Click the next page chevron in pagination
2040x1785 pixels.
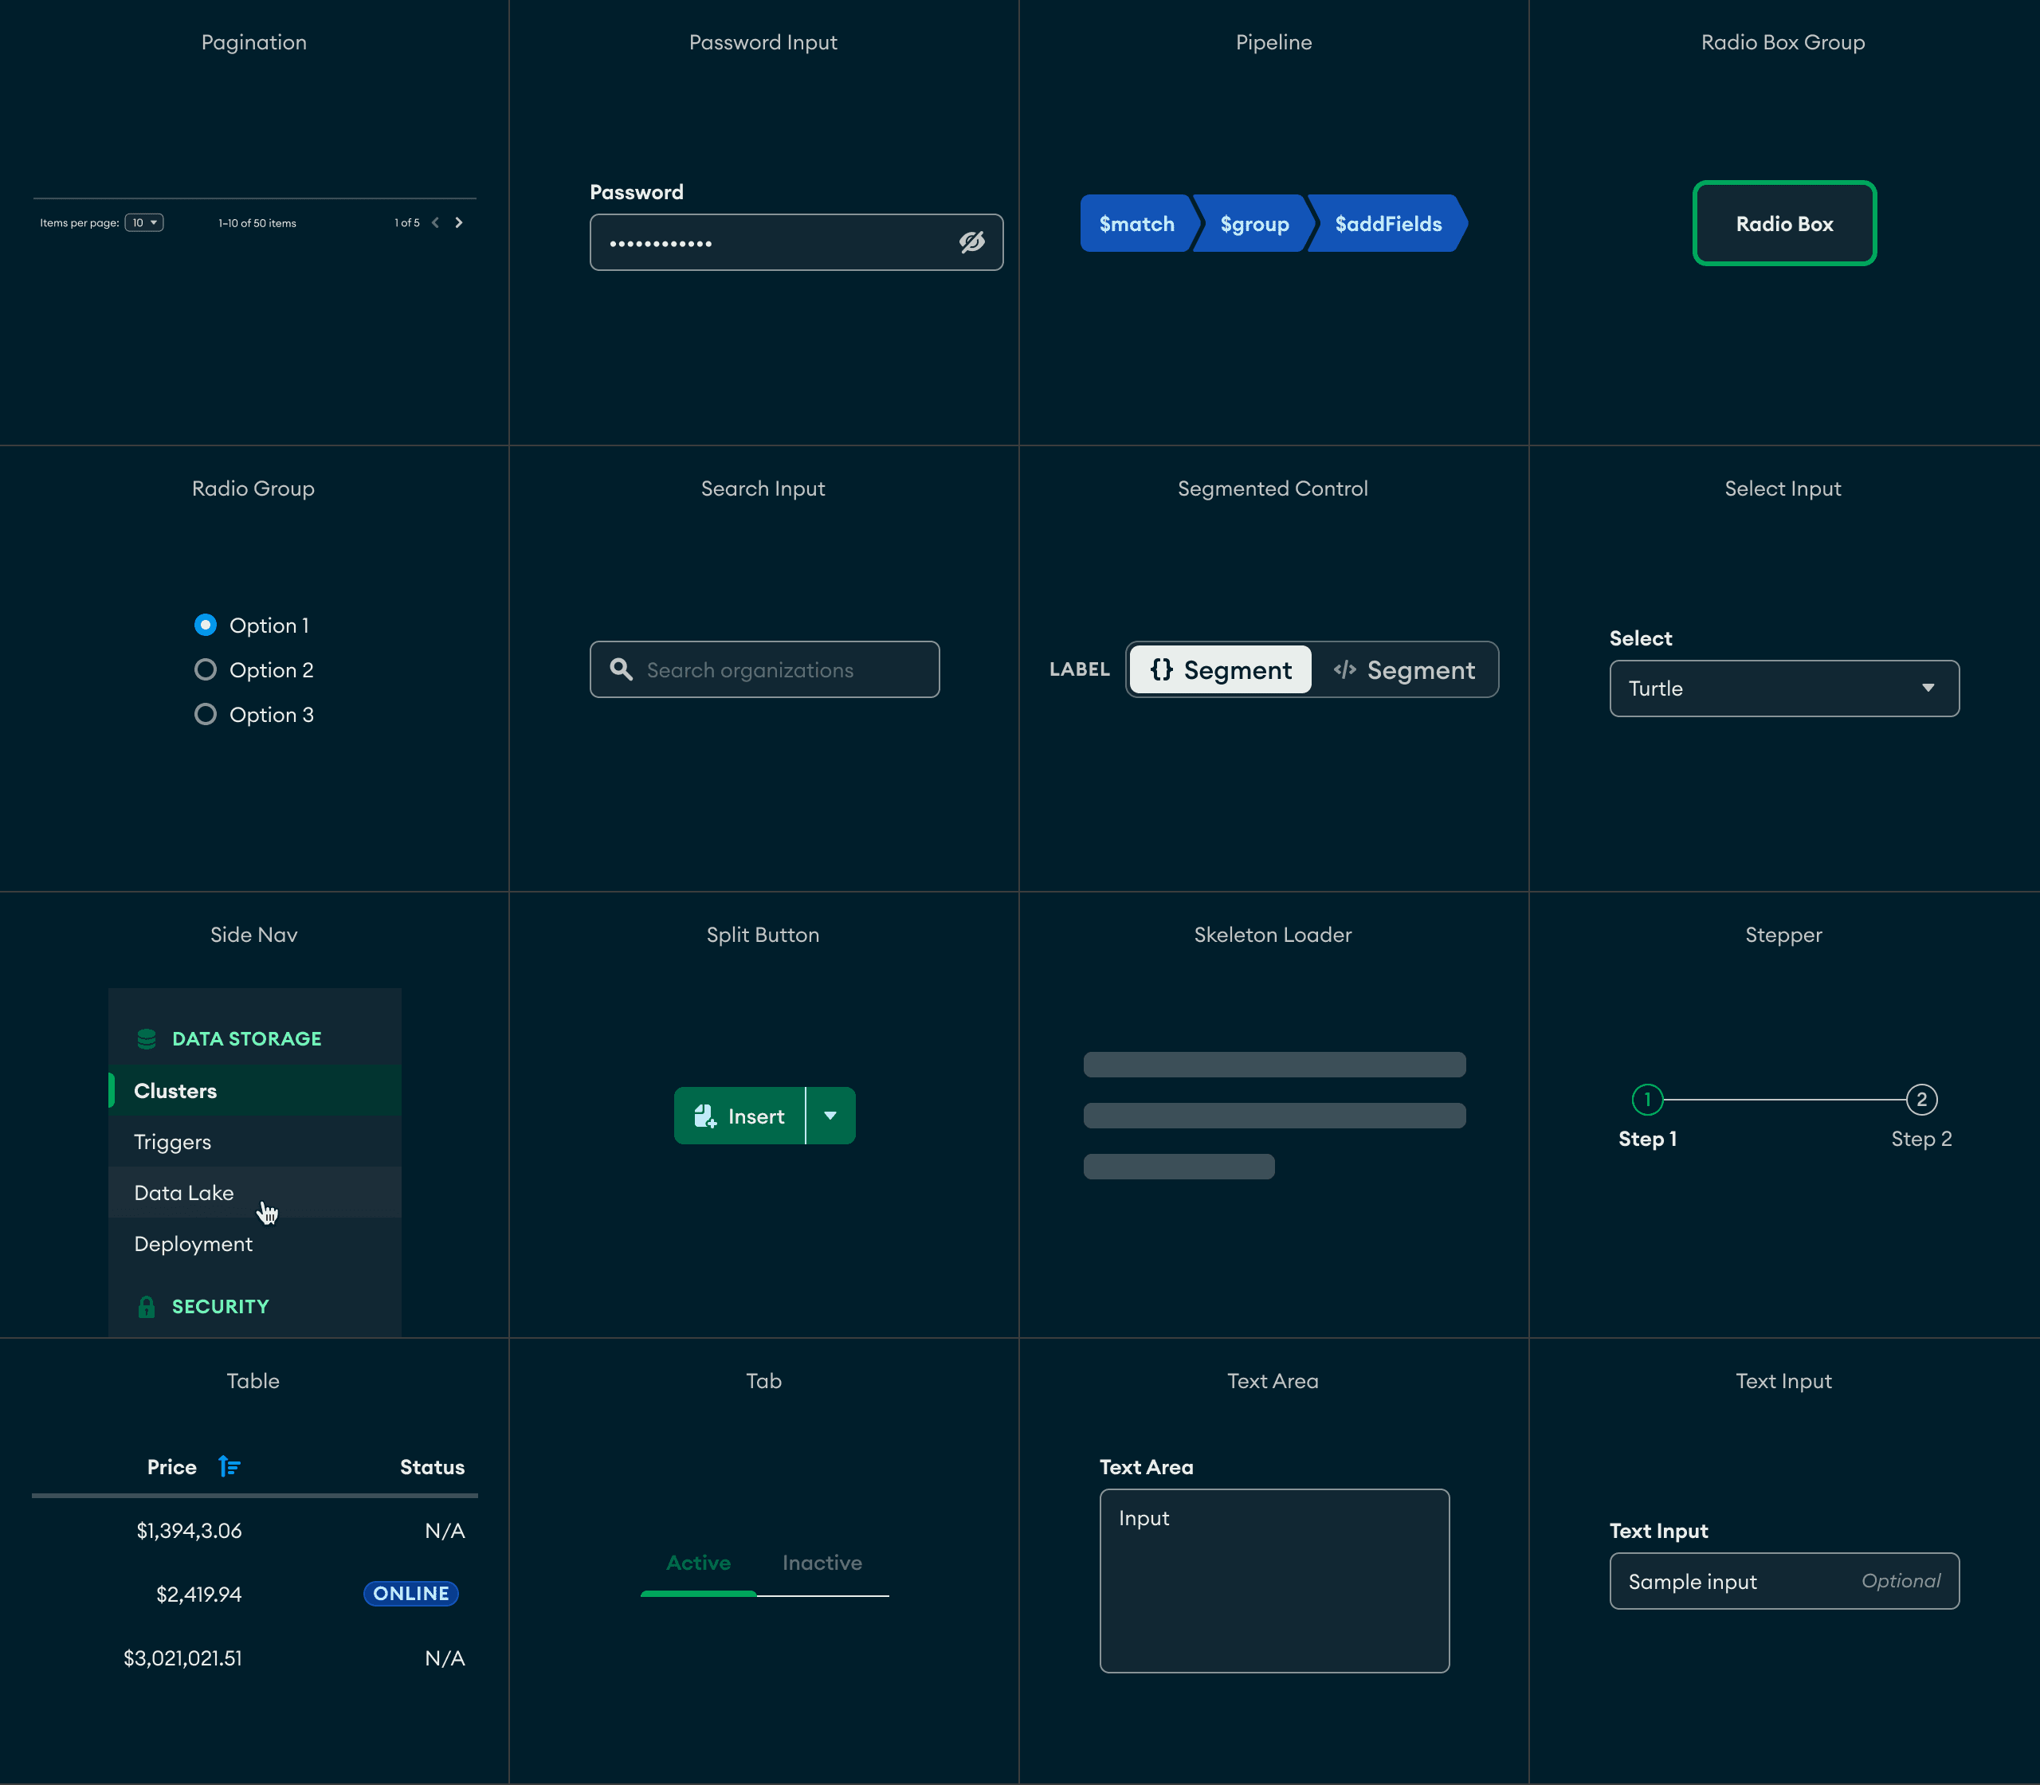458,222
